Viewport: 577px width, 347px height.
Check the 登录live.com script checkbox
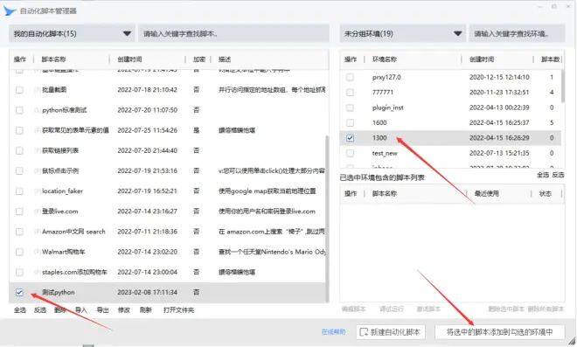pyautogui.click(x=19, y=212)
